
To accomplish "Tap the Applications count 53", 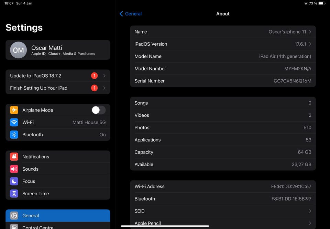I will (309, 140).
